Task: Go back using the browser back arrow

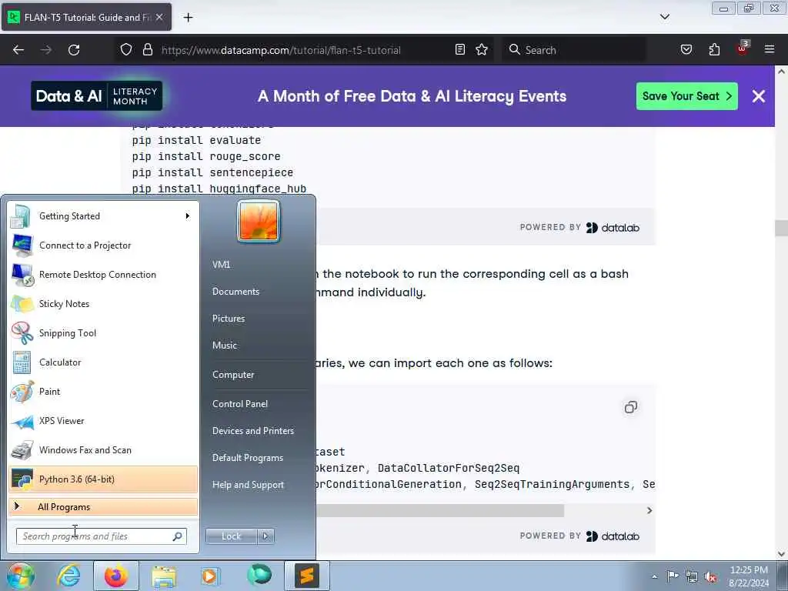Action: coord(18,50)
